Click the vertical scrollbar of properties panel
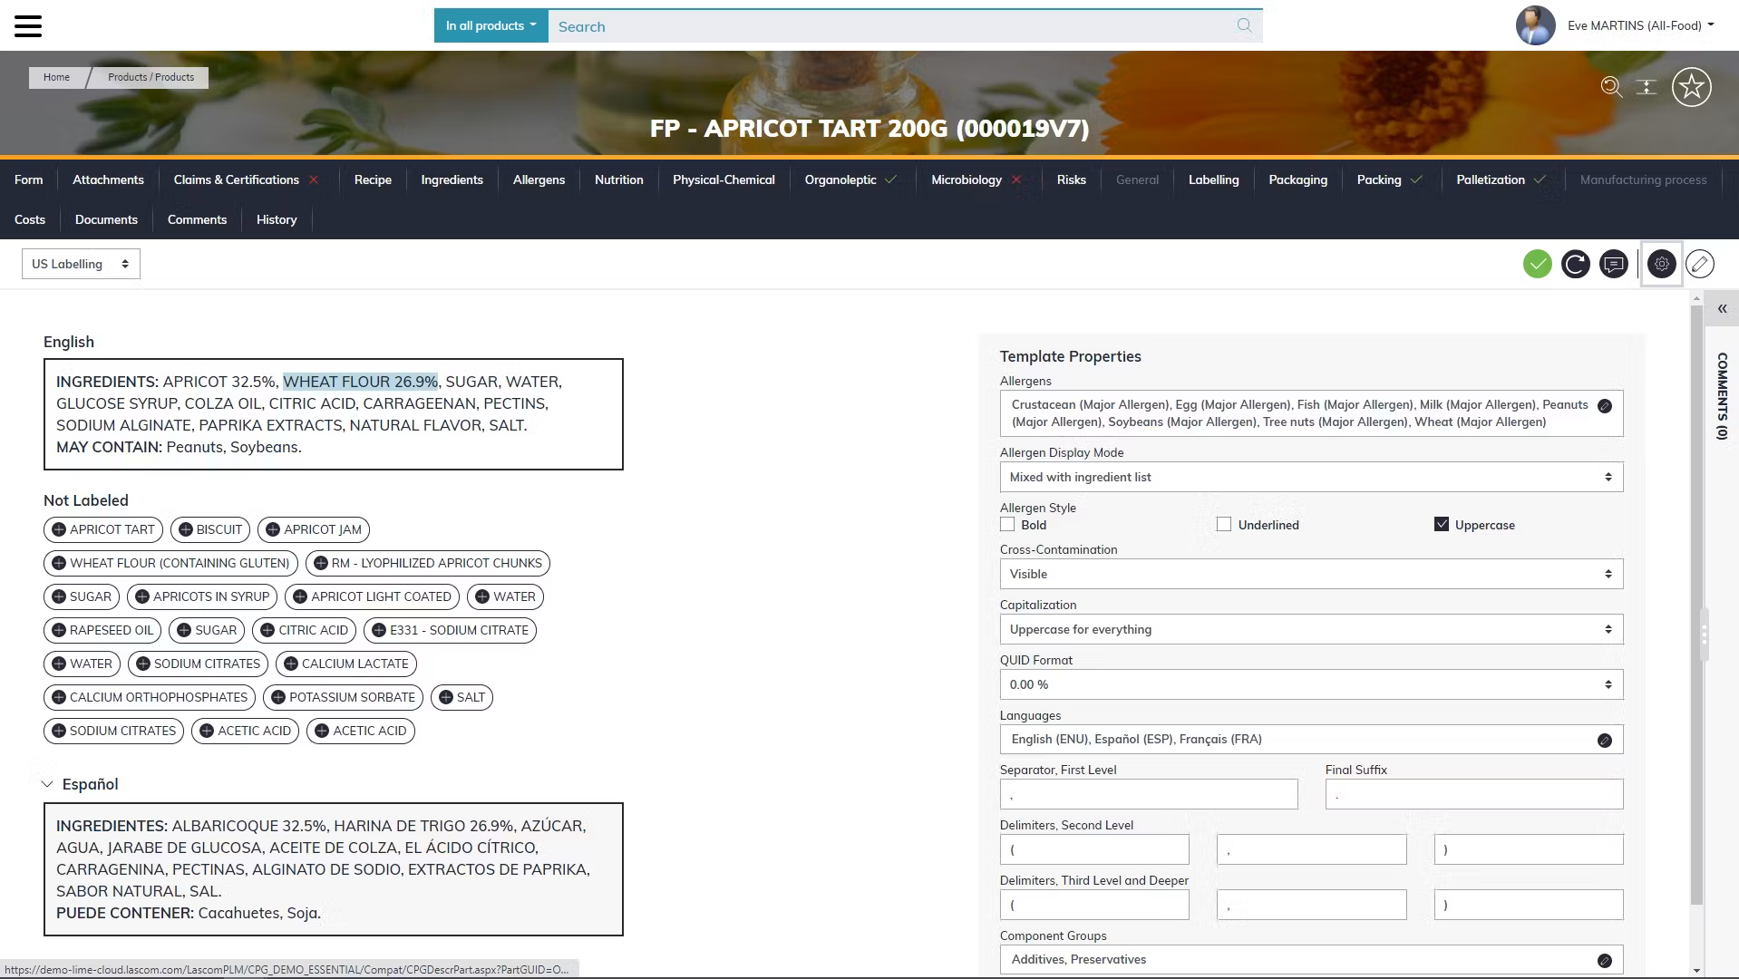The width and height of the screenshot is (1739, 979). point(1696,606)
